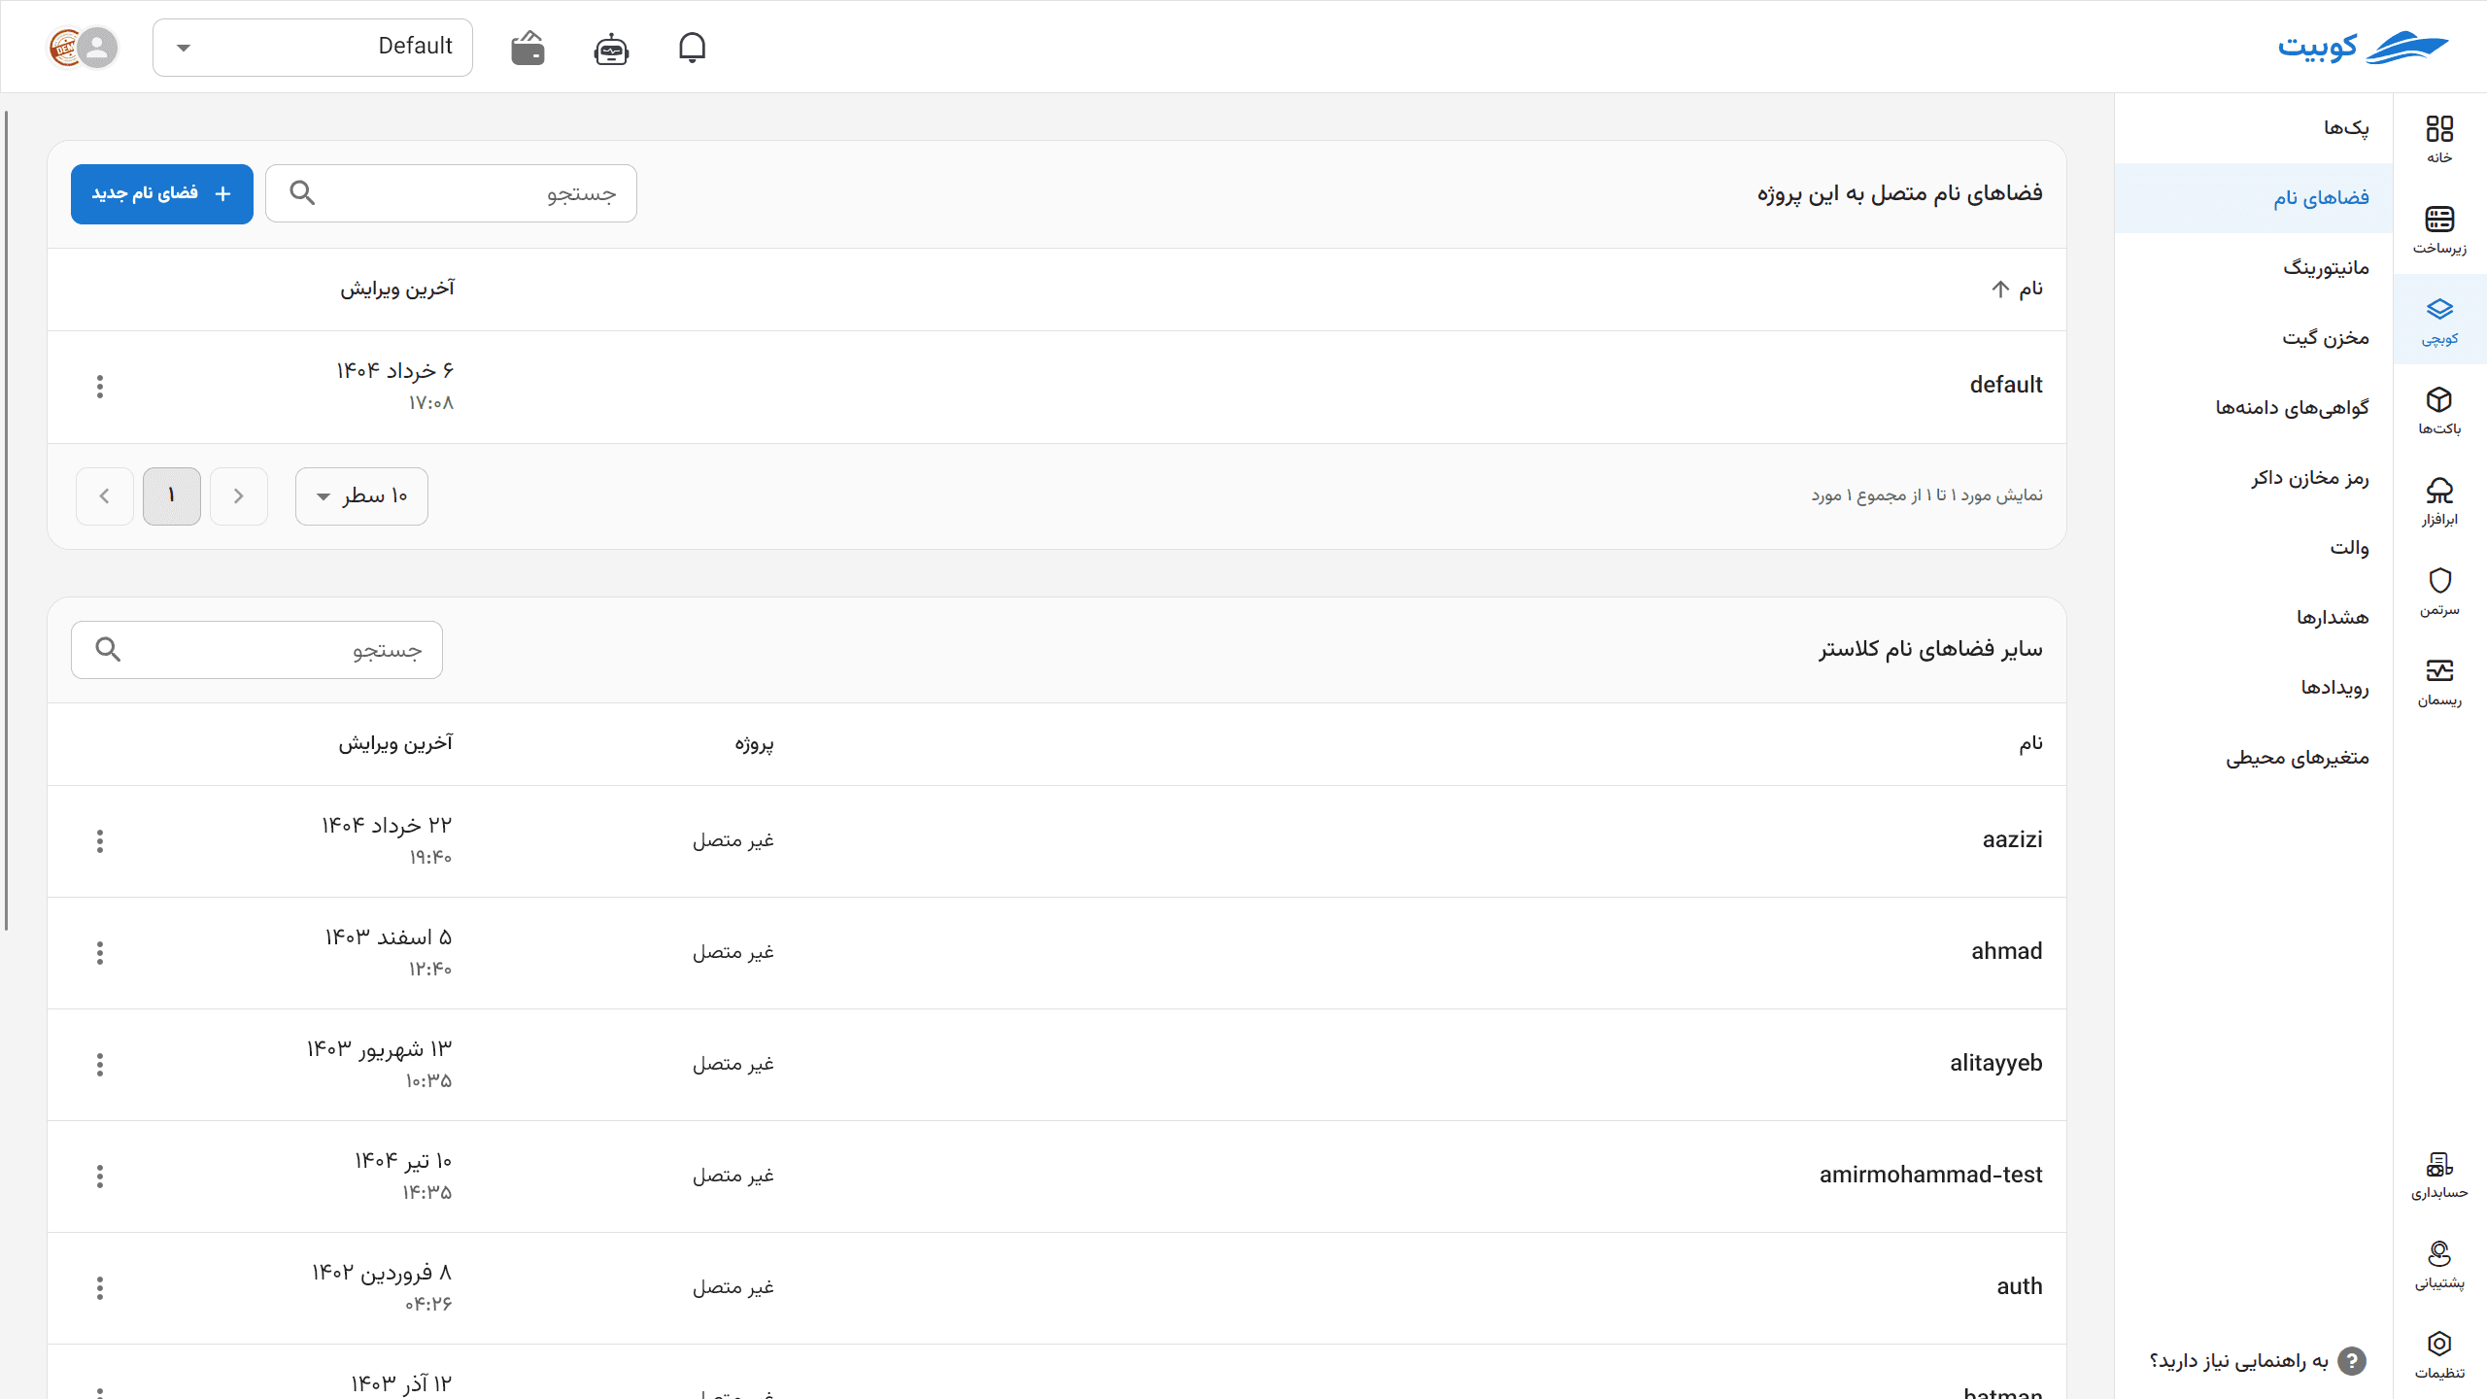Image resolution: width=2487 pixels, height=1399 pixels.
Task: Select مانیتورینگ menu item
Action: click(2254, 268)
